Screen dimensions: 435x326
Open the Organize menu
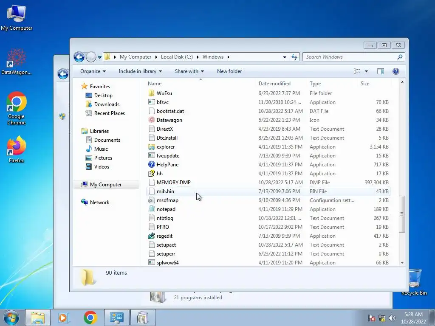pos(93,71)
